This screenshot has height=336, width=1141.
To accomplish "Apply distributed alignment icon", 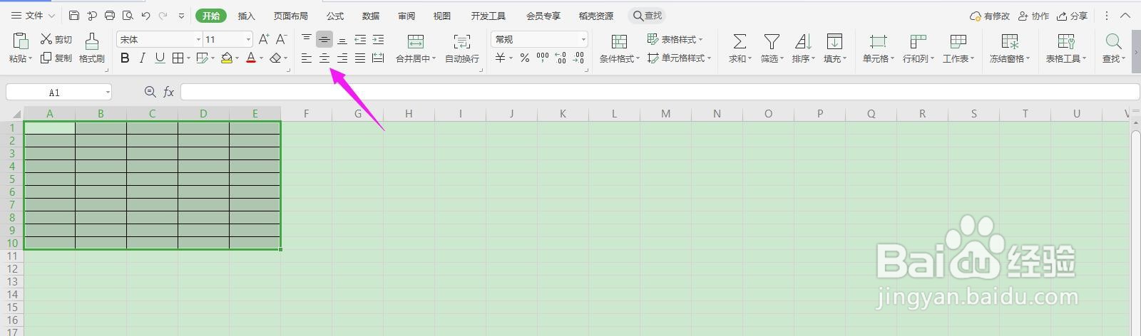I will [378, 58].
